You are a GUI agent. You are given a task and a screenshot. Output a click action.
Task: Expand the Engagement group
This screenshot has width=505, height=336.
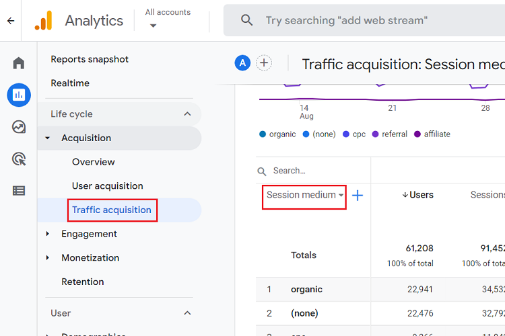47,234
